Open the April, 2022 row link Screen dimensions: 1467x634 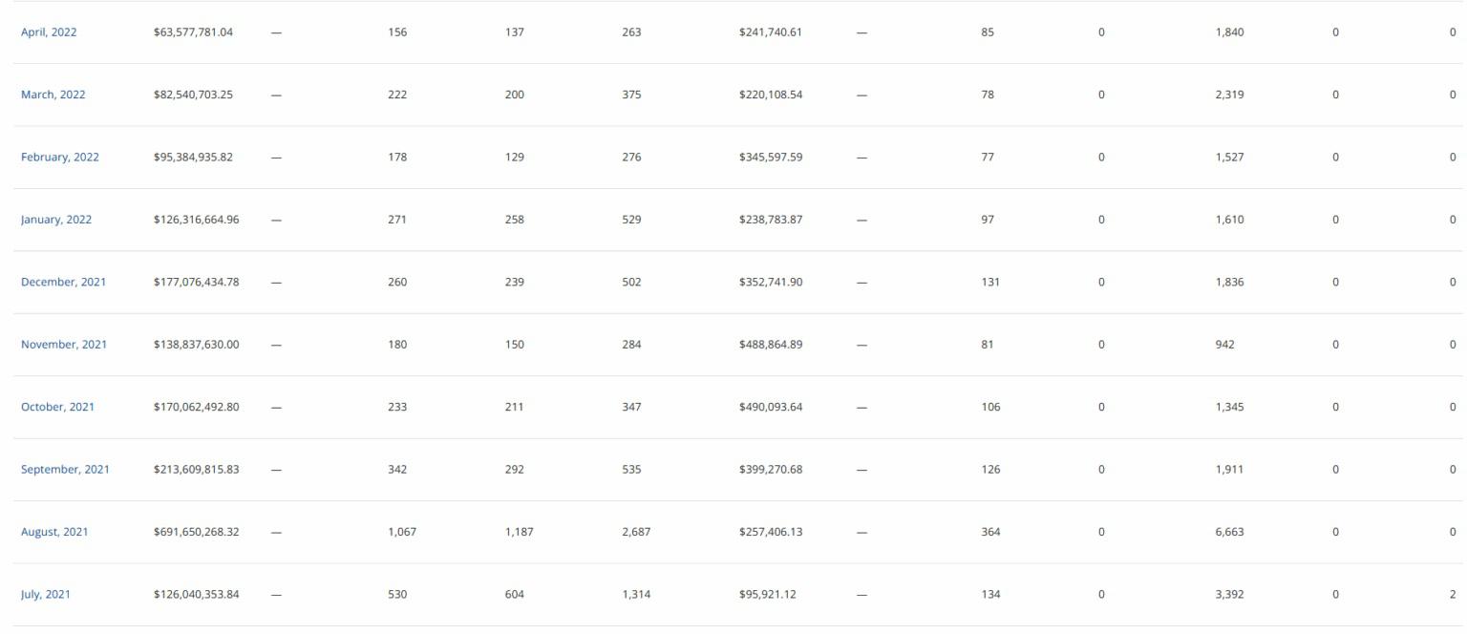pos(49,32)
